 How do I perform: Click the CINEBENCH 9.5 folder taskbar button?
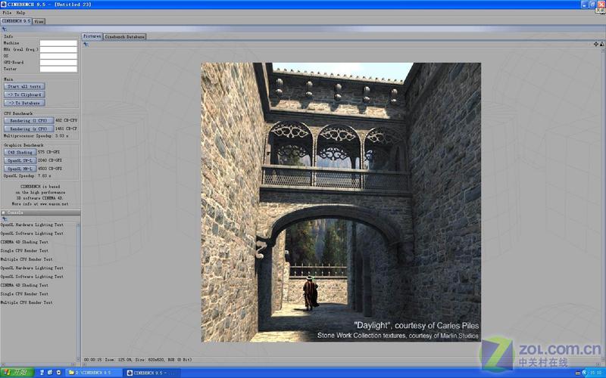[93, 373]
